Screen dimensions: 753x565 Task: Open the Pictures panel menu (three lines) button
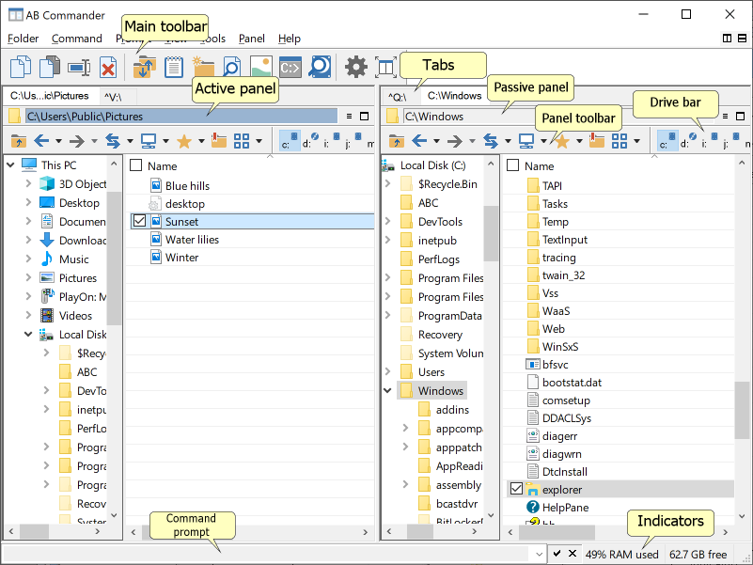349,117
